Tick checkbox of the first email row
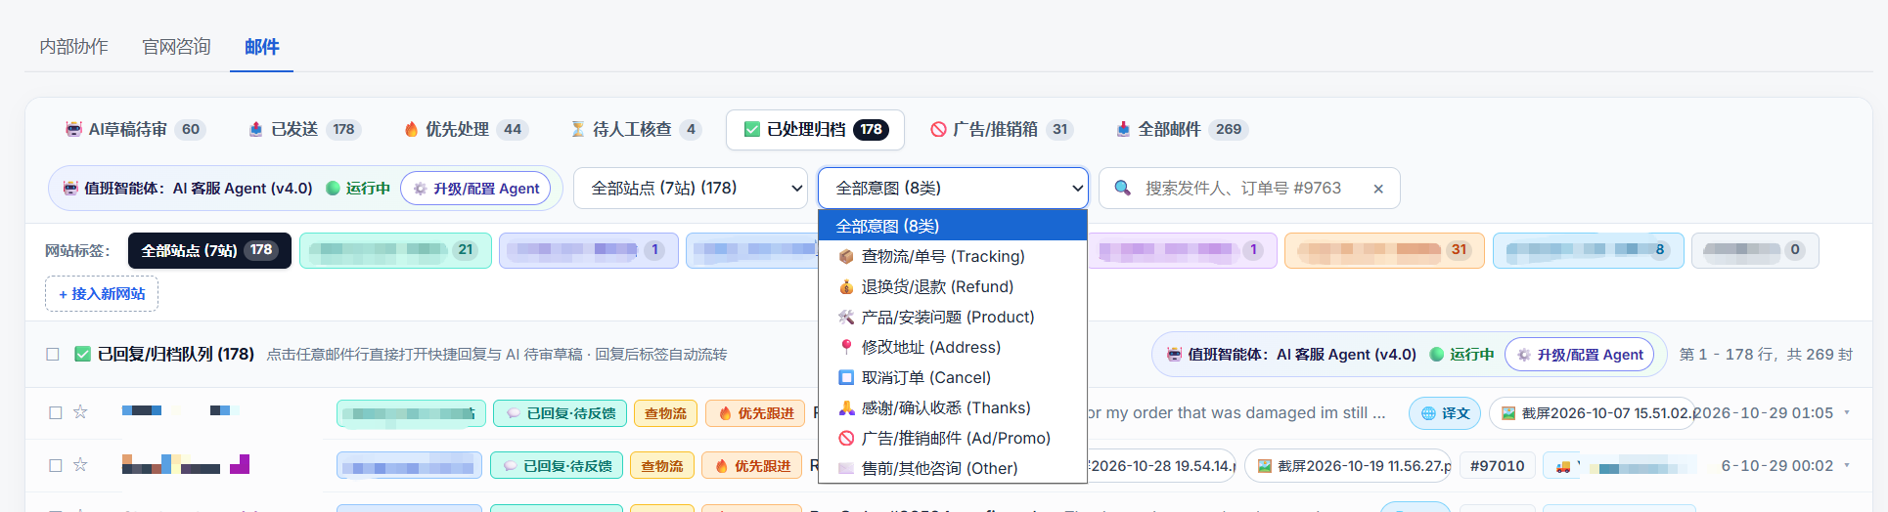 click(x=56, y=412)
